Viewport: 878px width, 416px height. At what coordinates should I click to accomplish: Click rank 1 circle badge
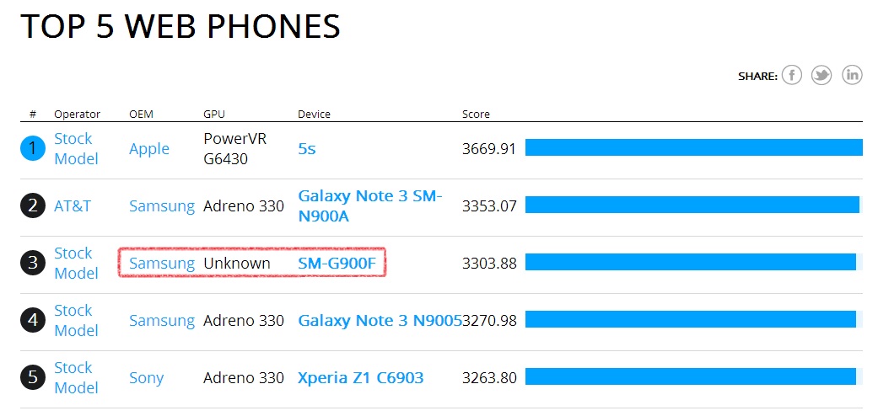(x=32, y=149)
